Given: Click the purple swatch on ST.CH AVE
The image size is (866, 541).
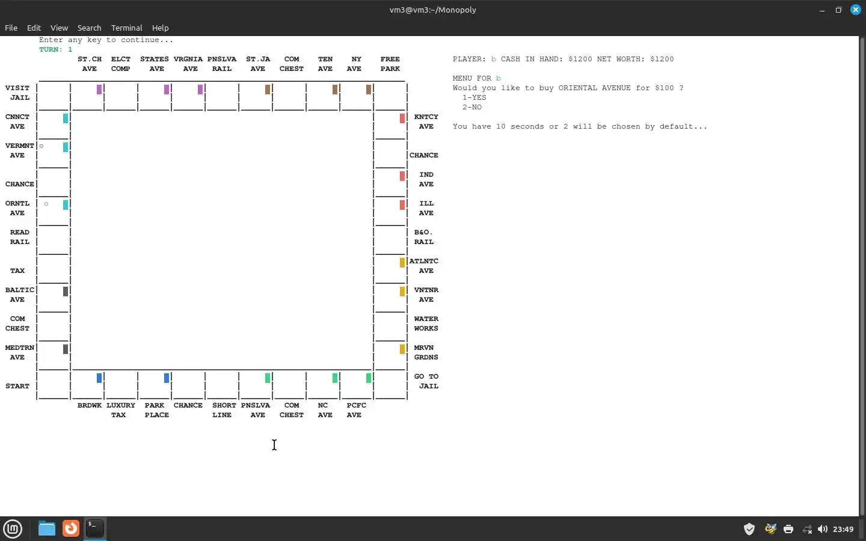Looking at the screenshot, I should [x=99, y=90].
